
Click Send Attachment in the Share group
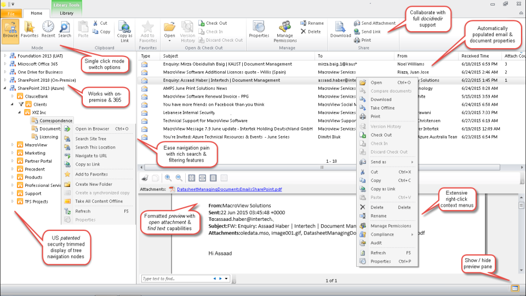[375, 23]
